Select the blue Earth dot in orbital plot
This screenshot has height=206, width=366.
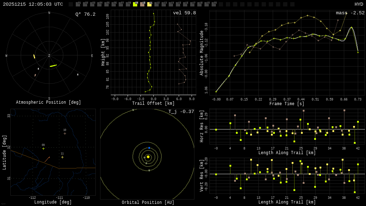pyautogui.click(x=149, y=148)
